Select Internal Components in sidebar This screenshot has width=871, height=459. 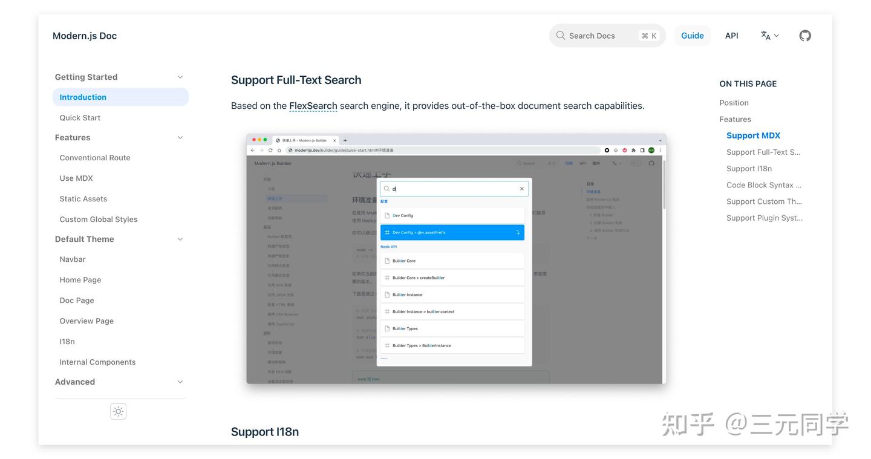tap(97, 362)
